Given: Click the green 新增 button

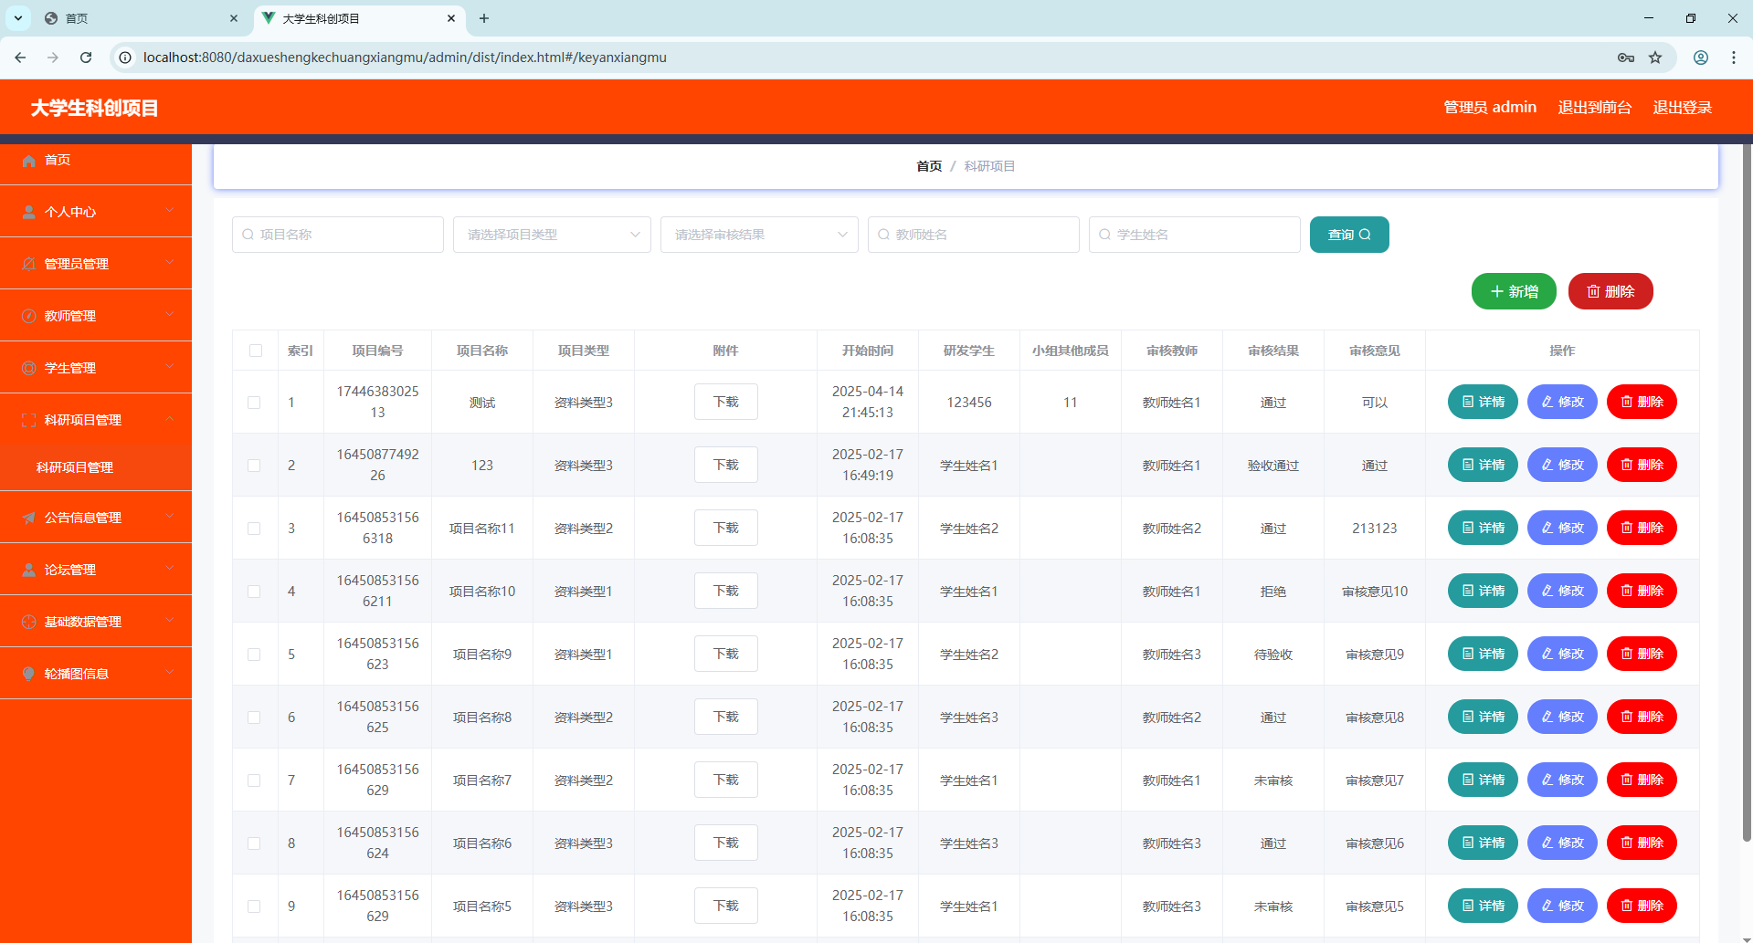Looking at the screenshot, I should pos(1514,291).
